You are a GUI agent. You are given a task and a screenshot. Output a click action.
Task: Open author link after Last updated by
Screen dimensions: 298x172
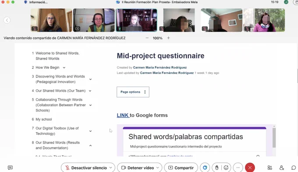pyautogui.click(x=167, y=73)
